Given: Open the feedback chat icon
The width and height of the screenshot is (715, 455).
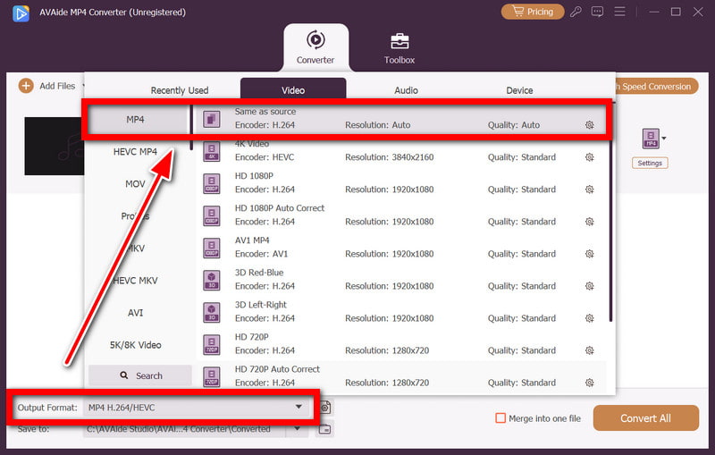Looking at the screenshot, I should click(x=597, y=12).
